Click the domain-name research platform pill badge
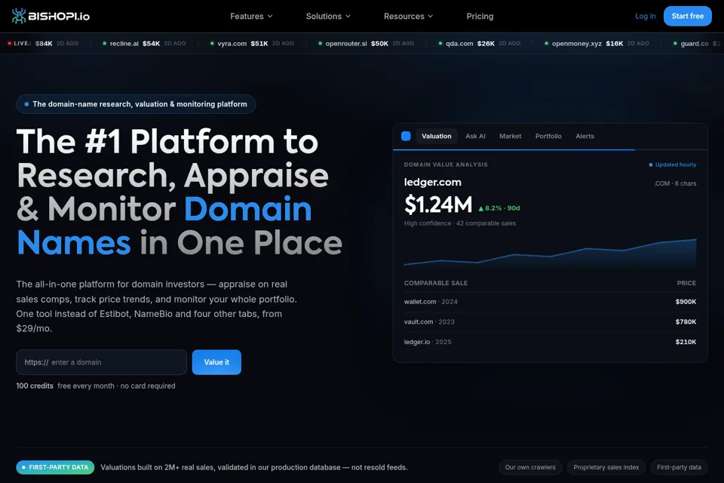 pyautogui.click(x=136, y=104)
